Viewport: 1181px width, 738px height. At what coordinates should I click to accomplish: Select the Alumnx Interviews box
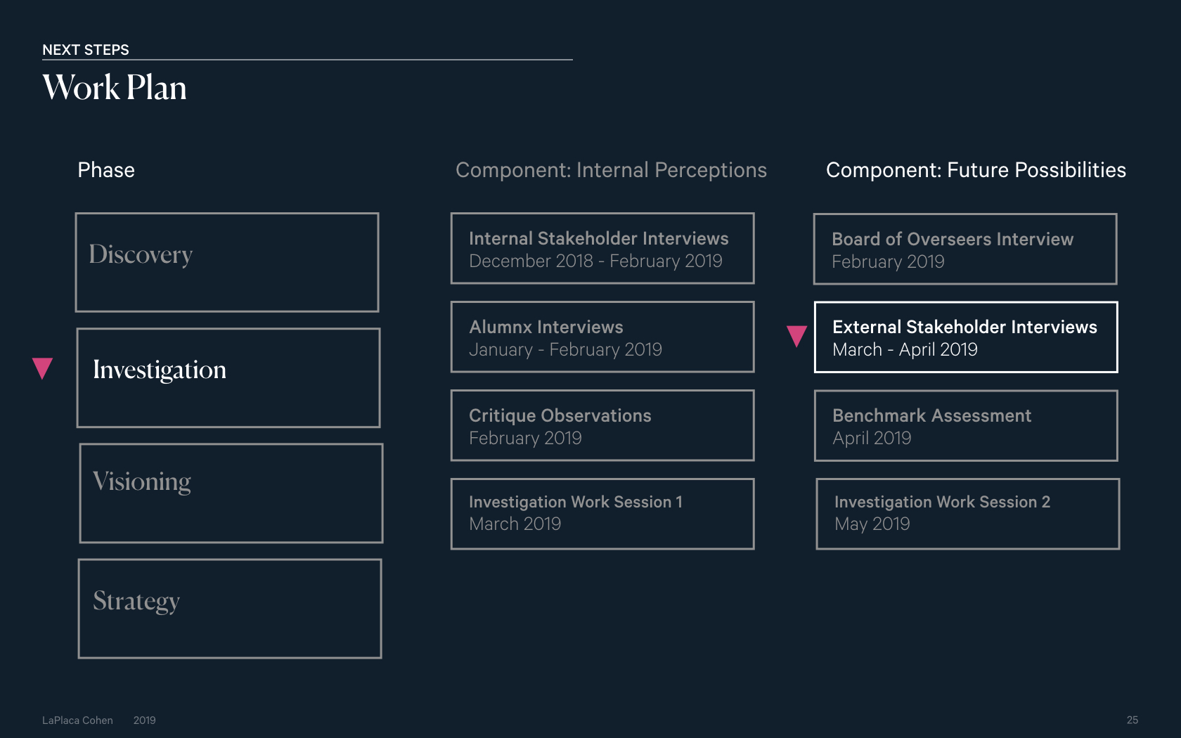click(602, 337)
